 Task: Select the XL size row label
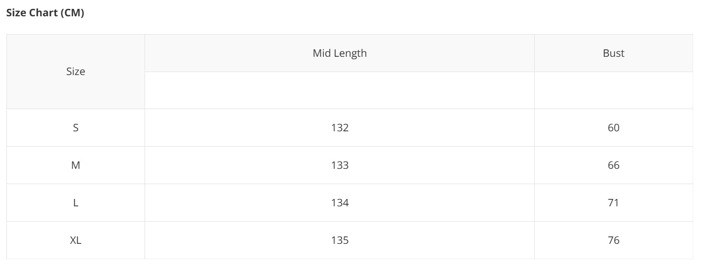[76, 240]
